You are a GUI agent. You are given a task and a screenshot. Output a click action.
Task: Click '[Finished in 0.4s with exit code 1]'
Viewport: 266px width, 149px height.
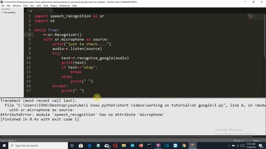point(40,119)
